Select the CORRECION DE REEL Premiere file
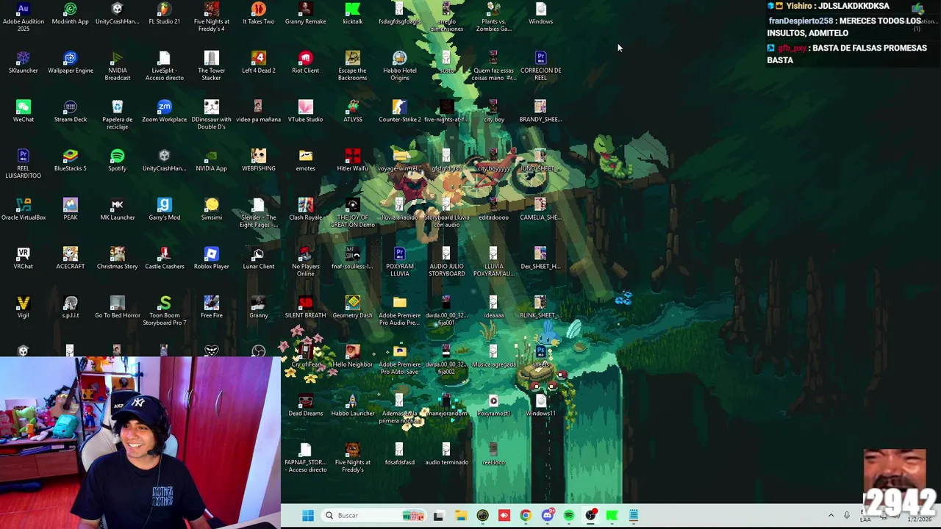The image size is (941, 529). point(540,66)
